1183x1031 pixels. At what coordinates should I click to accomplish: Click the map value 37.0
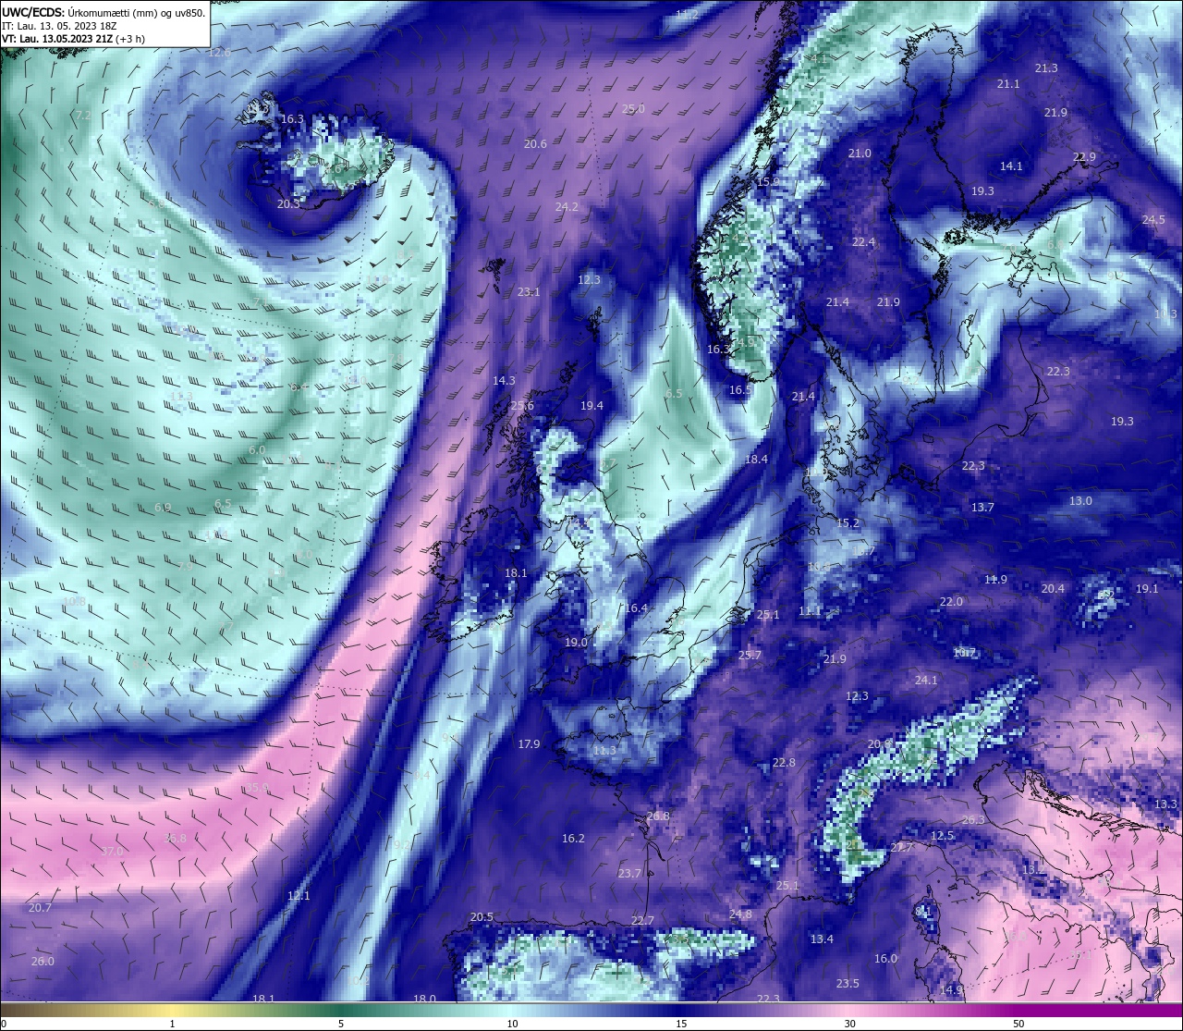pos(112,851)
